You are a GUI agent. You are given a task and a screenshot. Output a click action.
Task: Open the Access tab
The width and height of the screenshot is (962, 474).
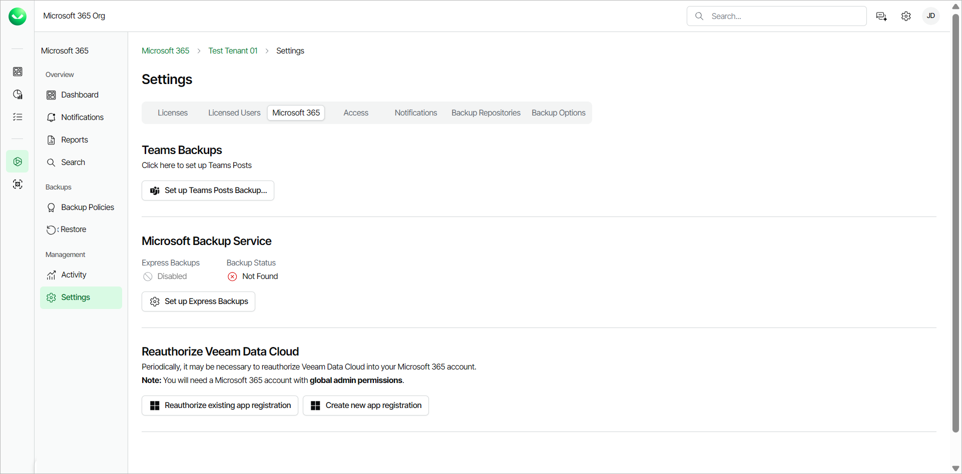[x=356, y=113]
